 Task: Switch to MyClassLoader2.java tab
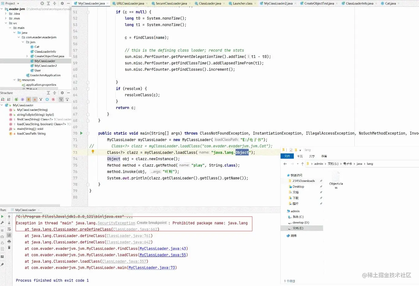tap(278, 3)
